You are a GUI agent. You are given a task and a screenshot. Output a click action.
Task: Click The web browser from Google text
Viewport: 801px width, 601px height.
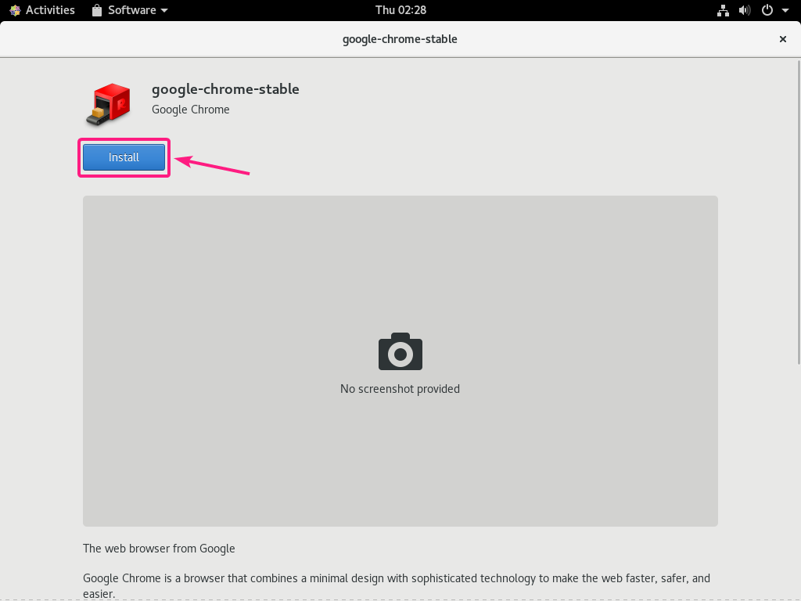click(159, 549)
